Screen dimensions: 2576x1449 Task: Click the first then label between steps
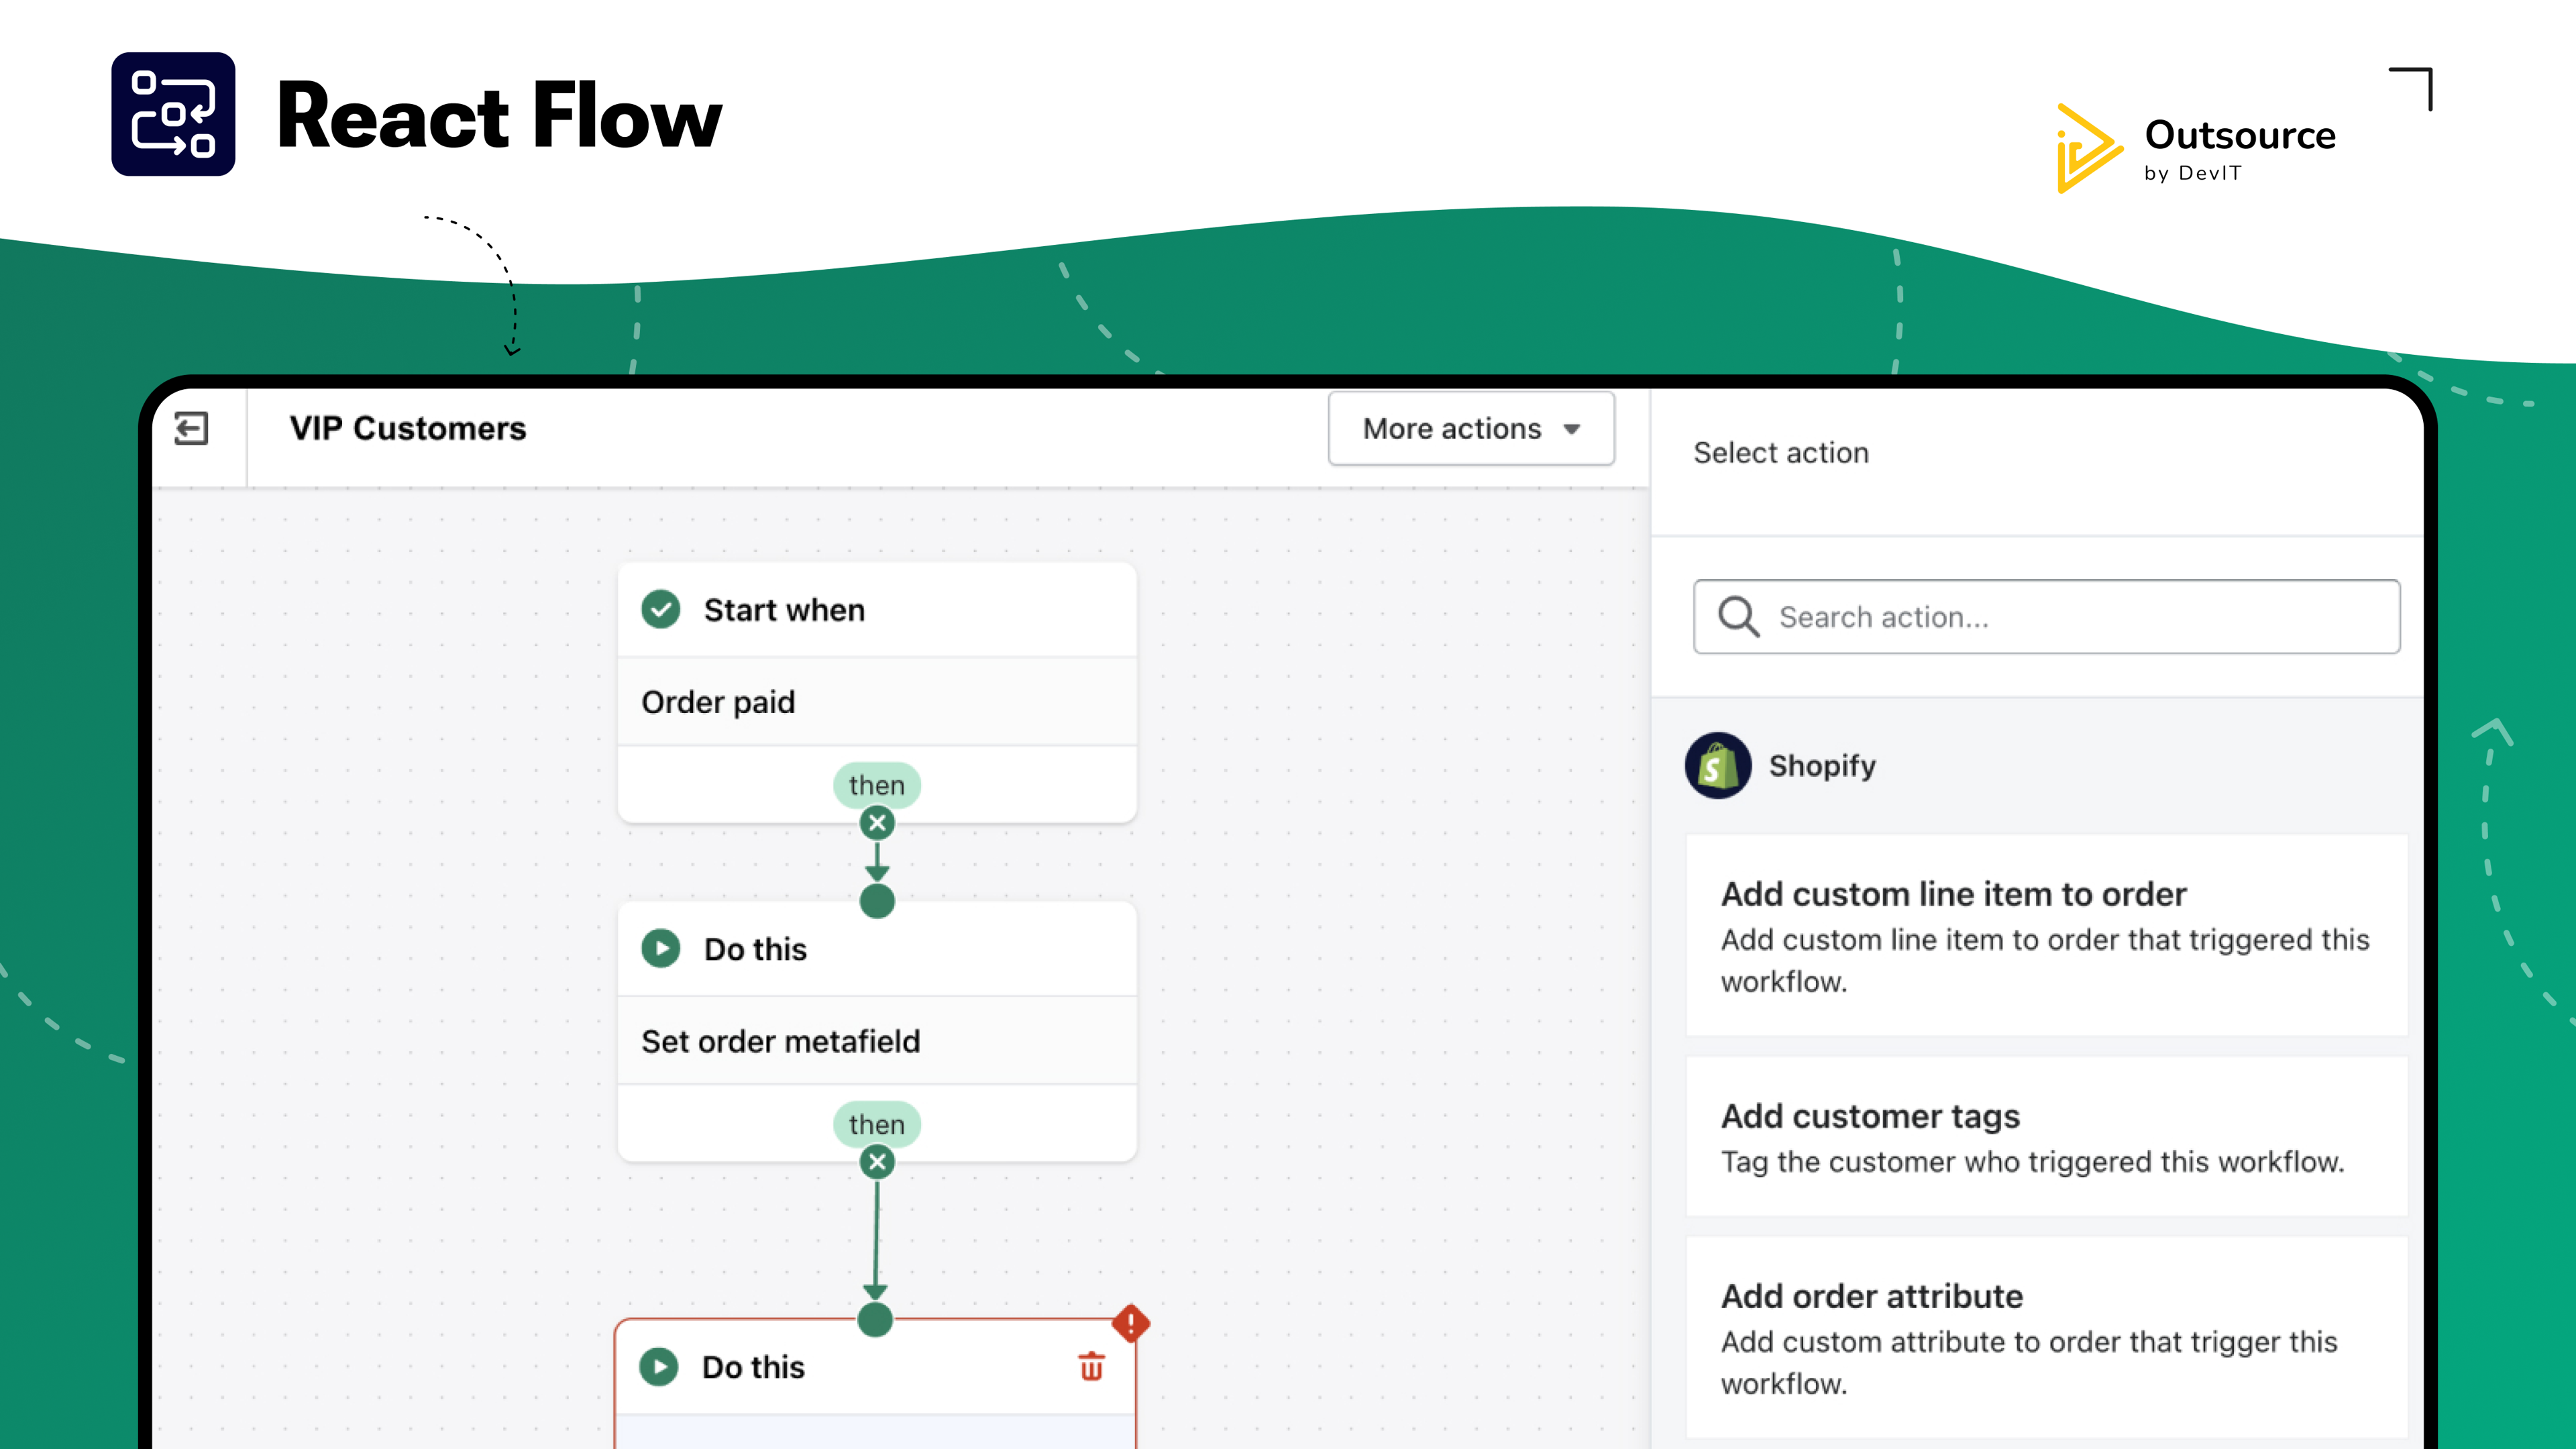coord(877,785)
